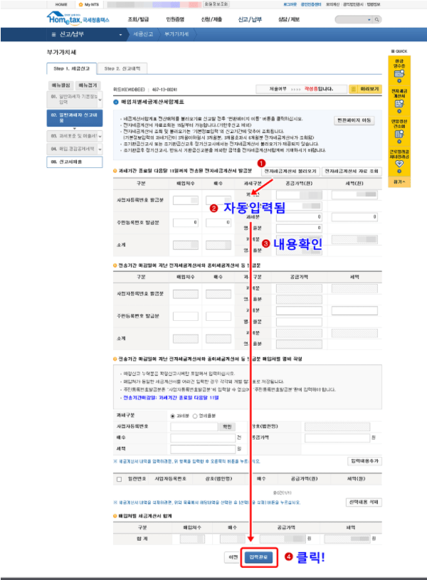This screenshot has height=580, width=427.
Task: Click the 로그아웃 link
Action: point(290,4)
